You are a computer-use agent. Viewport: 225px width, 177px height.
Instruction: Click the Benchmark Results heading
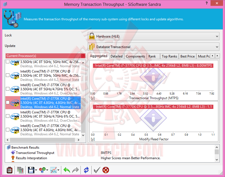tap(25, 147)
